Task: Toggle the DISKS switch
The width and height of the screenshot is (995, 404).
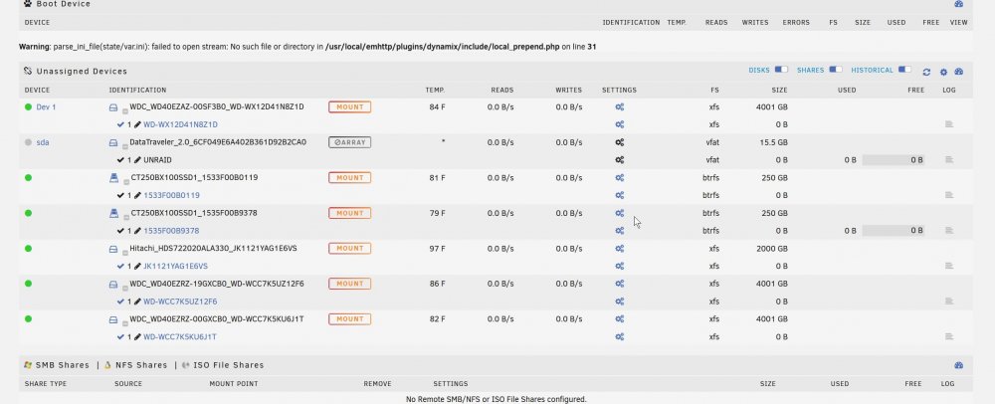Action: tap(781, 70)
